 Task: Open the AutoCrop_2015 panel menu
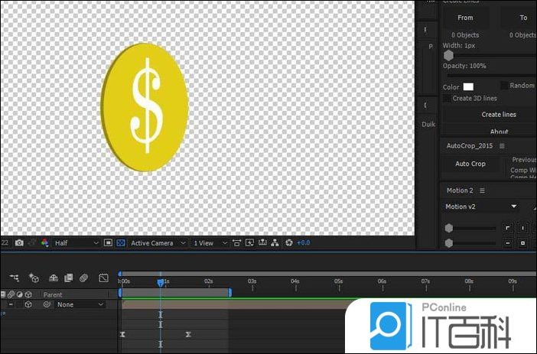(x=502, y=146)
